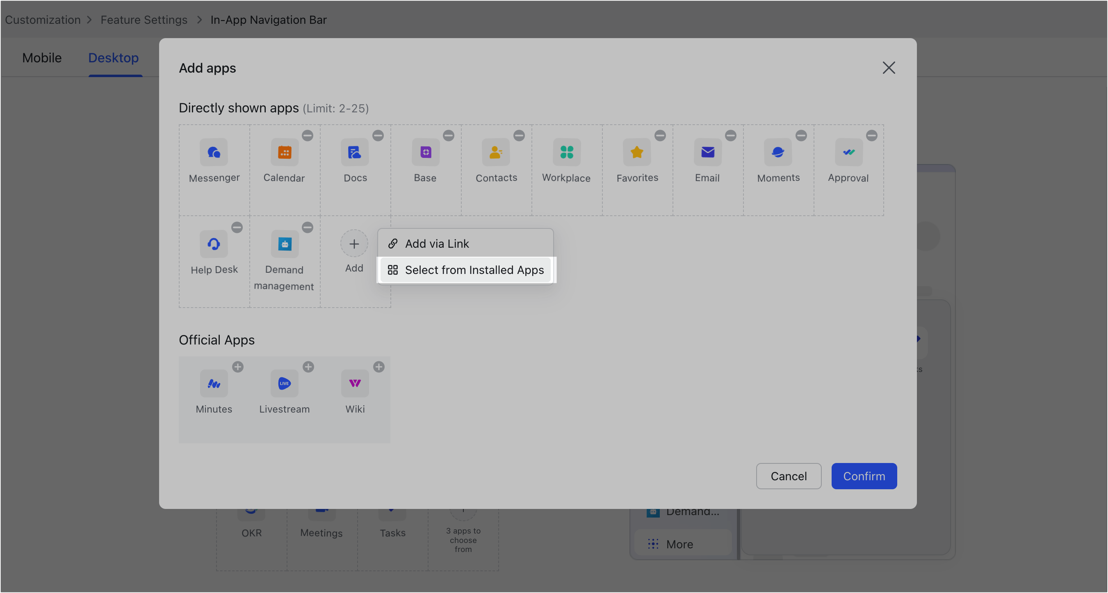The image size is (1108, 593).
Task: Remove Docs using its minus badge
Action: point(378,135)
